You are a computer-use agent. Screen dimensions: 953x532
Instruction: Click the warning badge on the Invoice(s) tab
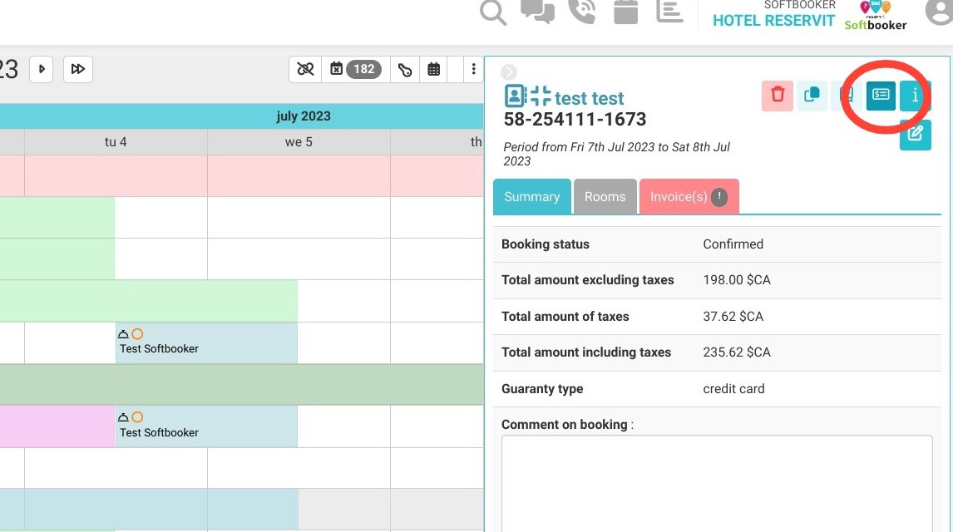719,197
